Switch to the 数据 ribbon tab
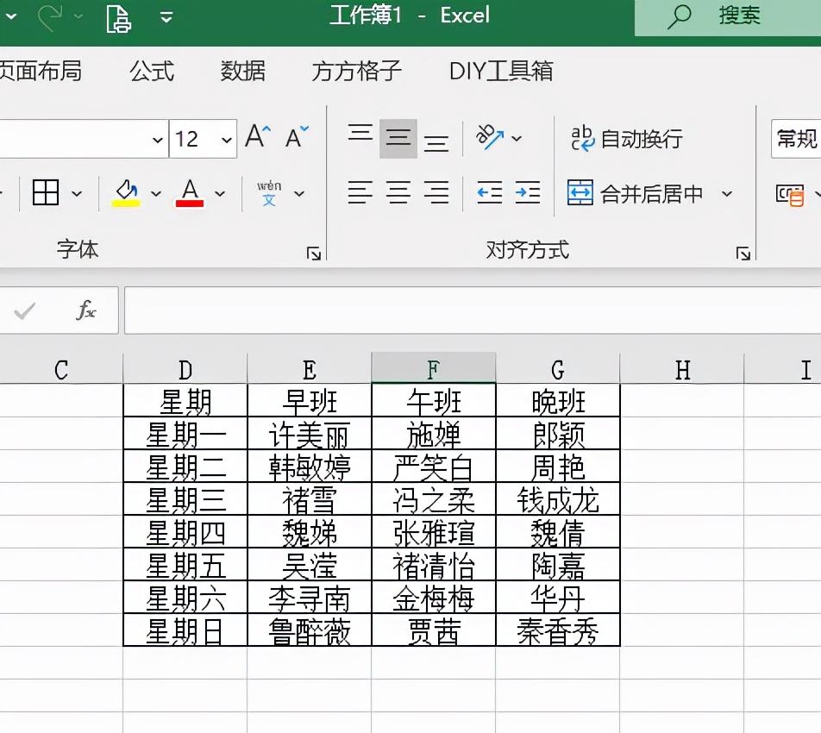The image size is (821, 733). click(242, 73)
